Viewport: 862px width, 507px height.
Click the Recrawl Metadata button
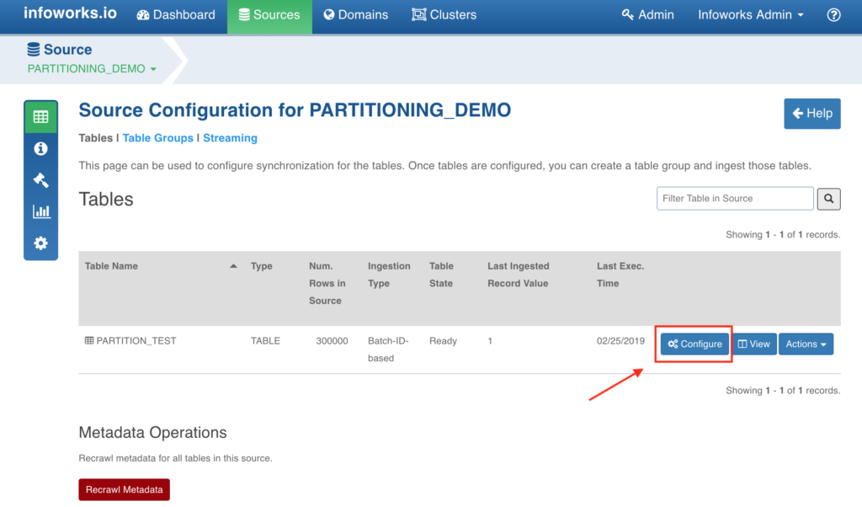click(x=125, y=489)
